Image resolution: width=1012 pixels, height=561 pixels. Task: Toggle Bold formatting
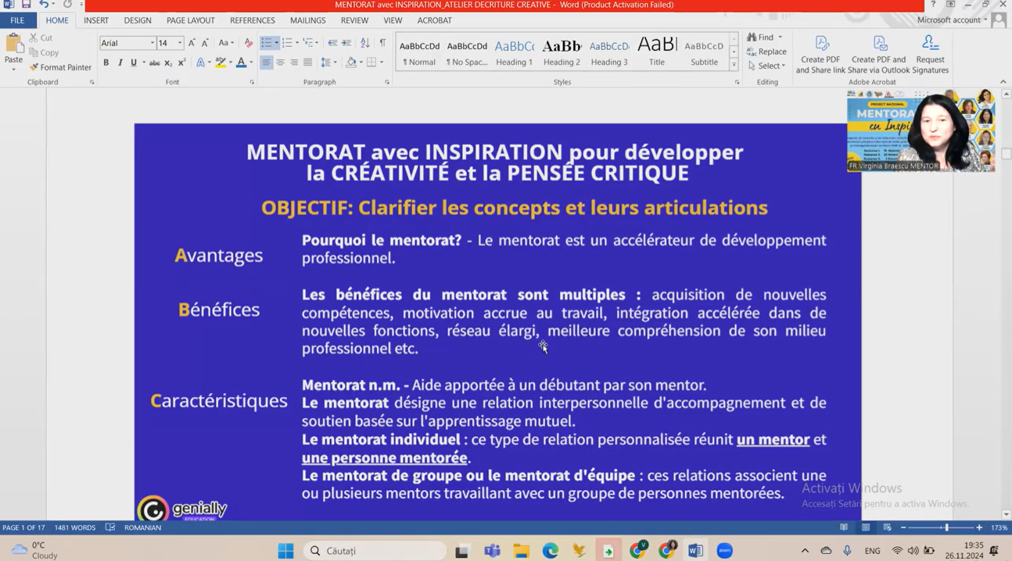coord(106,63)
